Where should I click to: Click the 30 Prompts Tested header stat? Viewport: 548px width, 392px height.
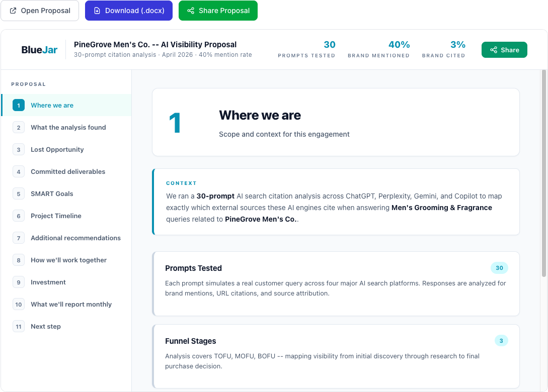coord(306,50)
